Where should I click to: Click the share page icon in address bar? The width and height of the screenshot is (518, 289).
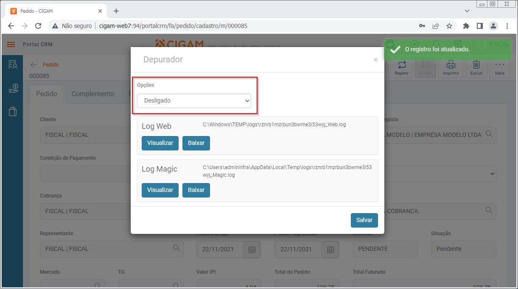(x=436, y=26)
